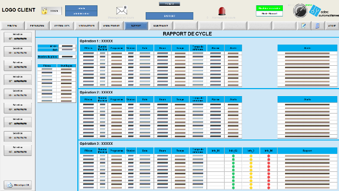This screenshot has width=339, height=191.
Task: Click the round mode selector dial
Action: coord(300,11)
